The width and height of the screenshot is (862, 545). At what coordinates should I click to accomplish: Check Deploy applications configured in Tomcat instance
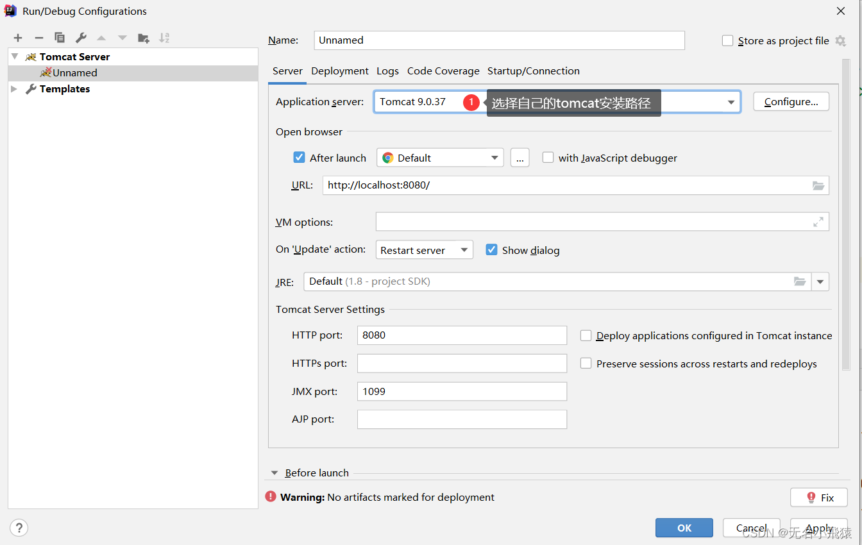[586, 335]
